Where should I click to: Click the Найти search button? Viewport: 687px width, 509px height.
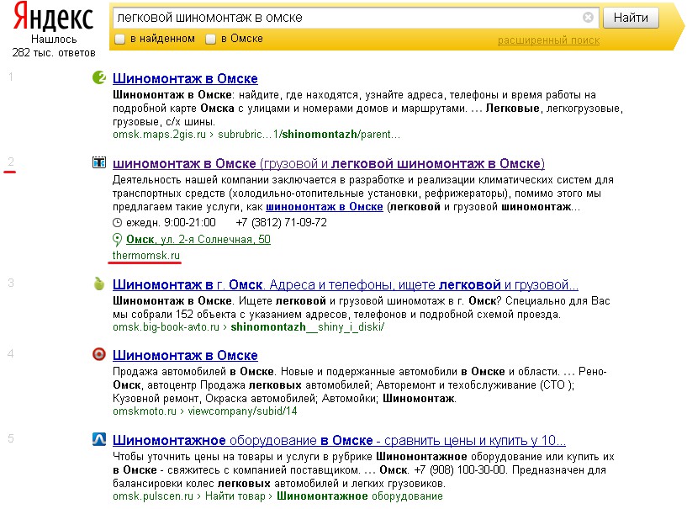click(631, 18)
